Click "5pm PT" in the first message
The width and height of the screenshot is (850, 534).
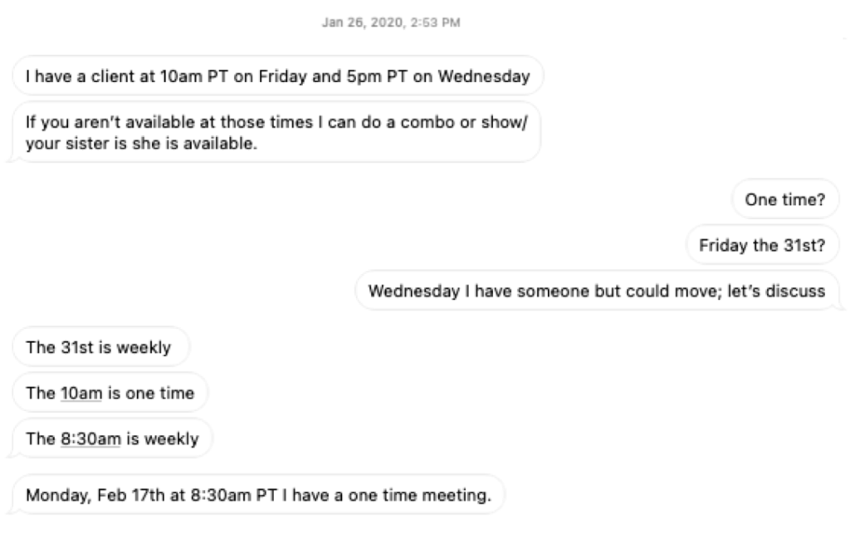350,79
